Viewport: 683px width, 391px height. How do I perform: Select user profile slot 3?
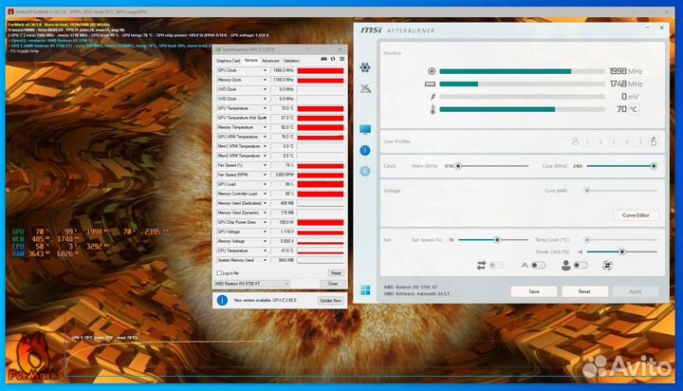coord(614,141)
